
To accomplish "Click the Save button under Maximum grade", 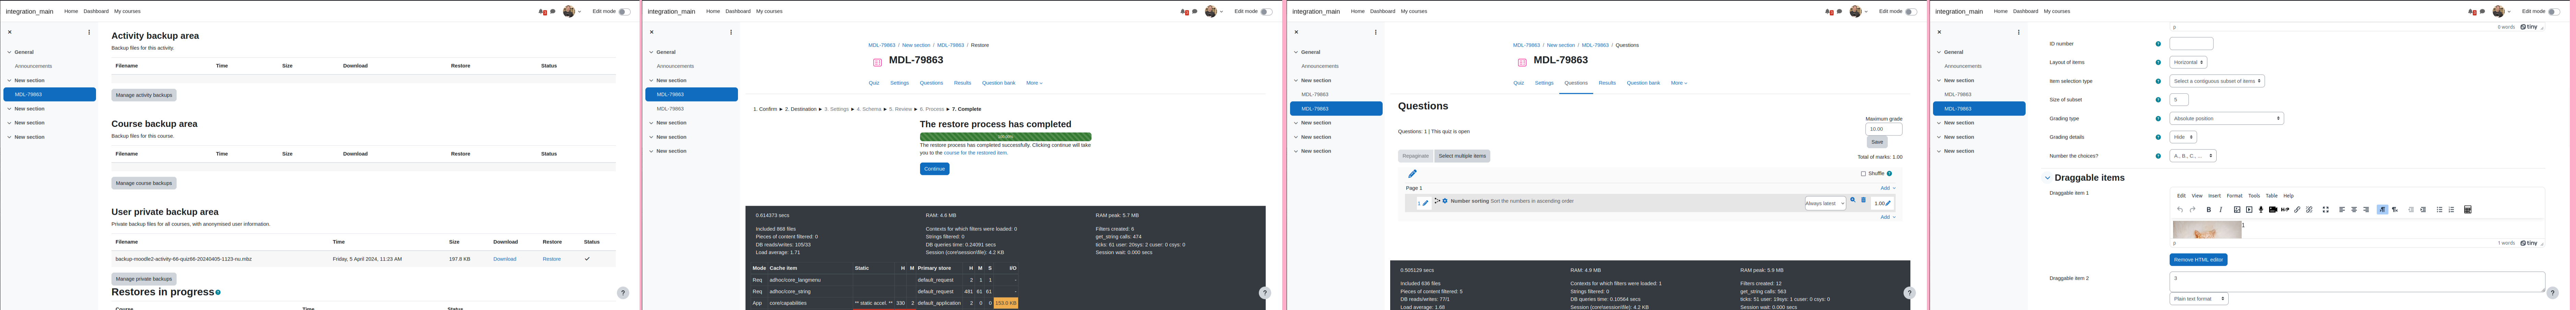I will click(x=1877, y=142).
